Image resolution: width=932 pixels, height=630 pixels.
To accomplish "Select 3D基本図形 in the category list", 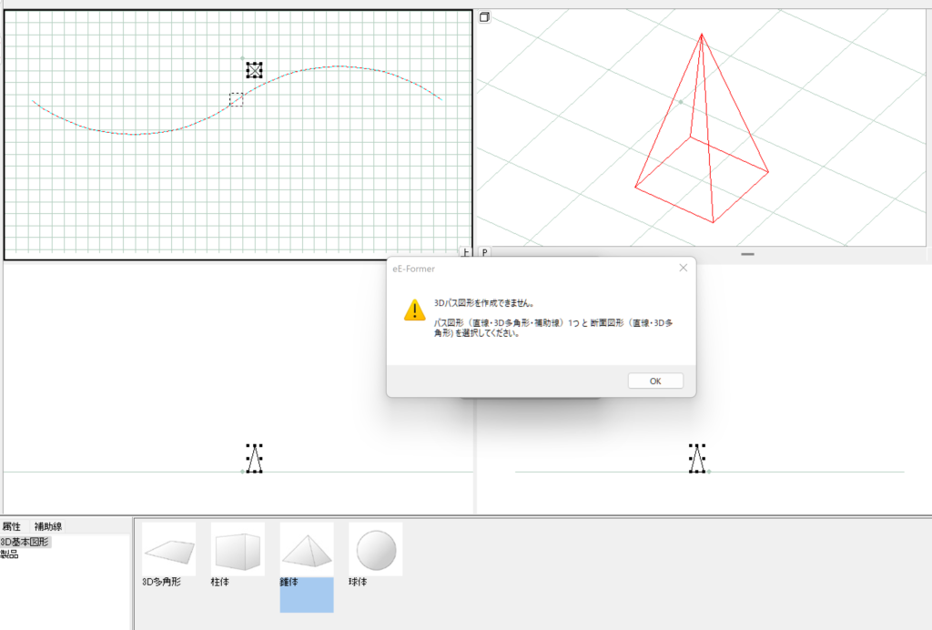I will point(25,542).
